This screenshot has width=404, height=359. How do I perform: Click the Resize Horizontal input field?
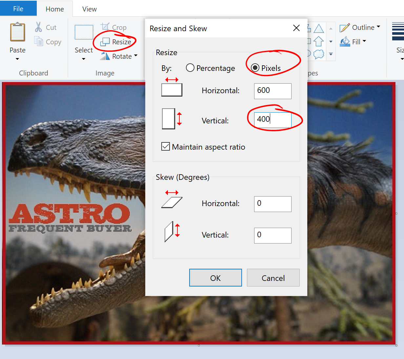273,91
